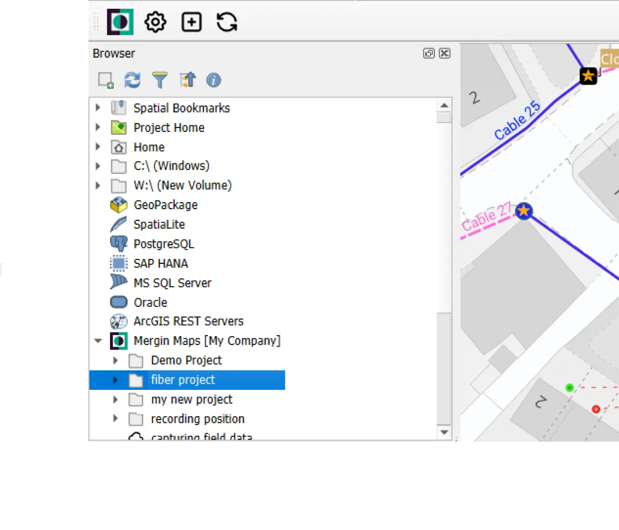The width and height of the screenshot is (619, 530).
Task: Collapse the Mergin Maps [My Company] section
Action: (98, 341)
